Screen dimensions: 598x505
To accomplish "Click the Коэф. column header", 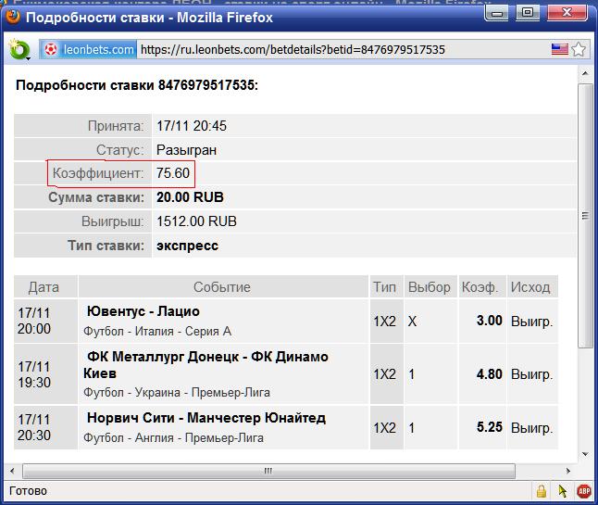I will [480, 287].
